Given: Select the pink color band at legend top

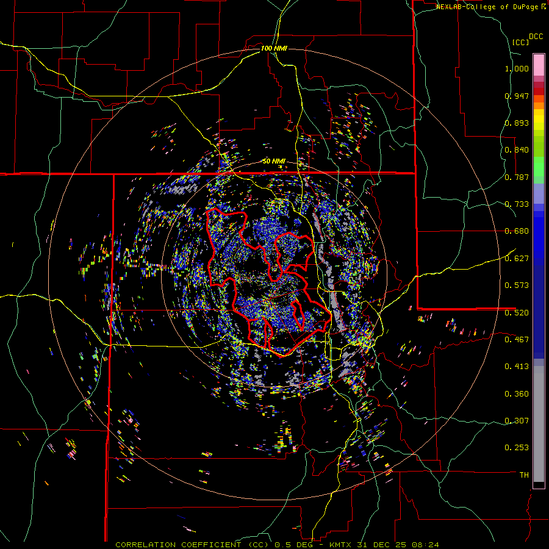Looking at the screenshot, I should (x=539, y=65).
